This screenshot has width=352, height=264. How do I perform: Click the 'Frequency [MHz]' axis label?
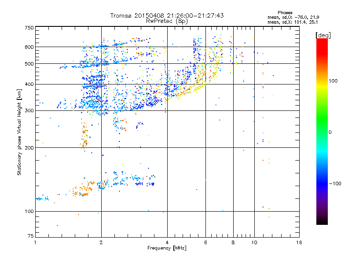167,248
